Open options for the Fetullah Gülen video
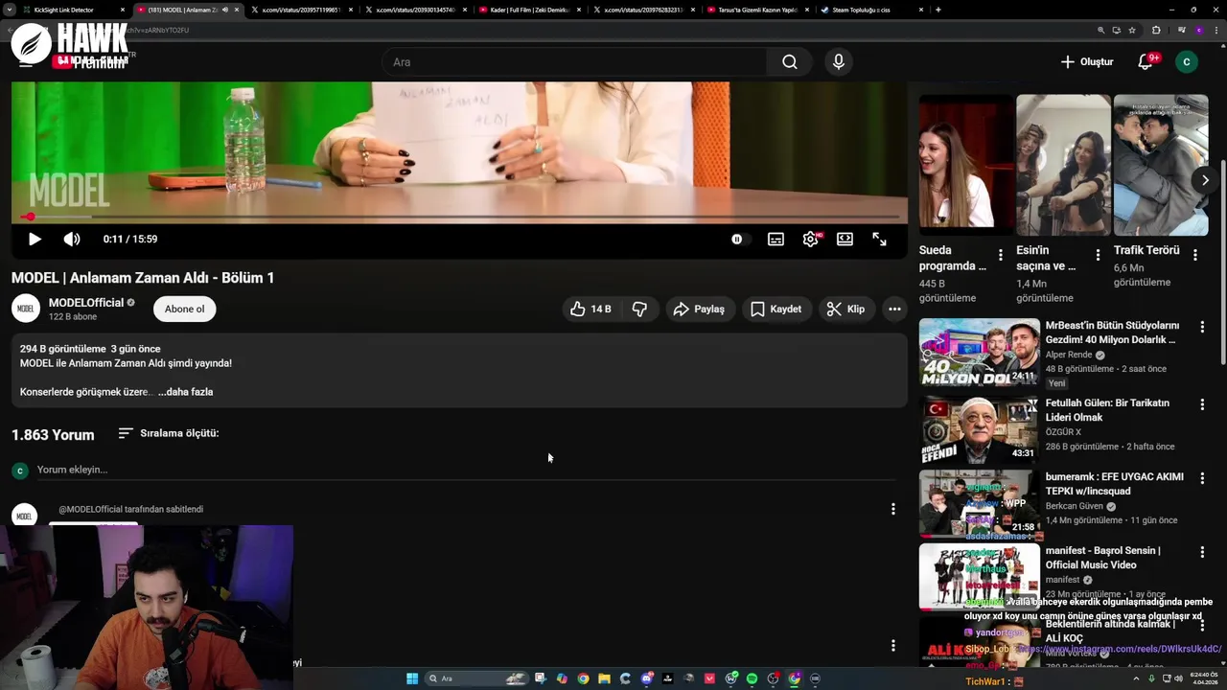Screen dimensions: 1227x690 (x=1202, y=404)
